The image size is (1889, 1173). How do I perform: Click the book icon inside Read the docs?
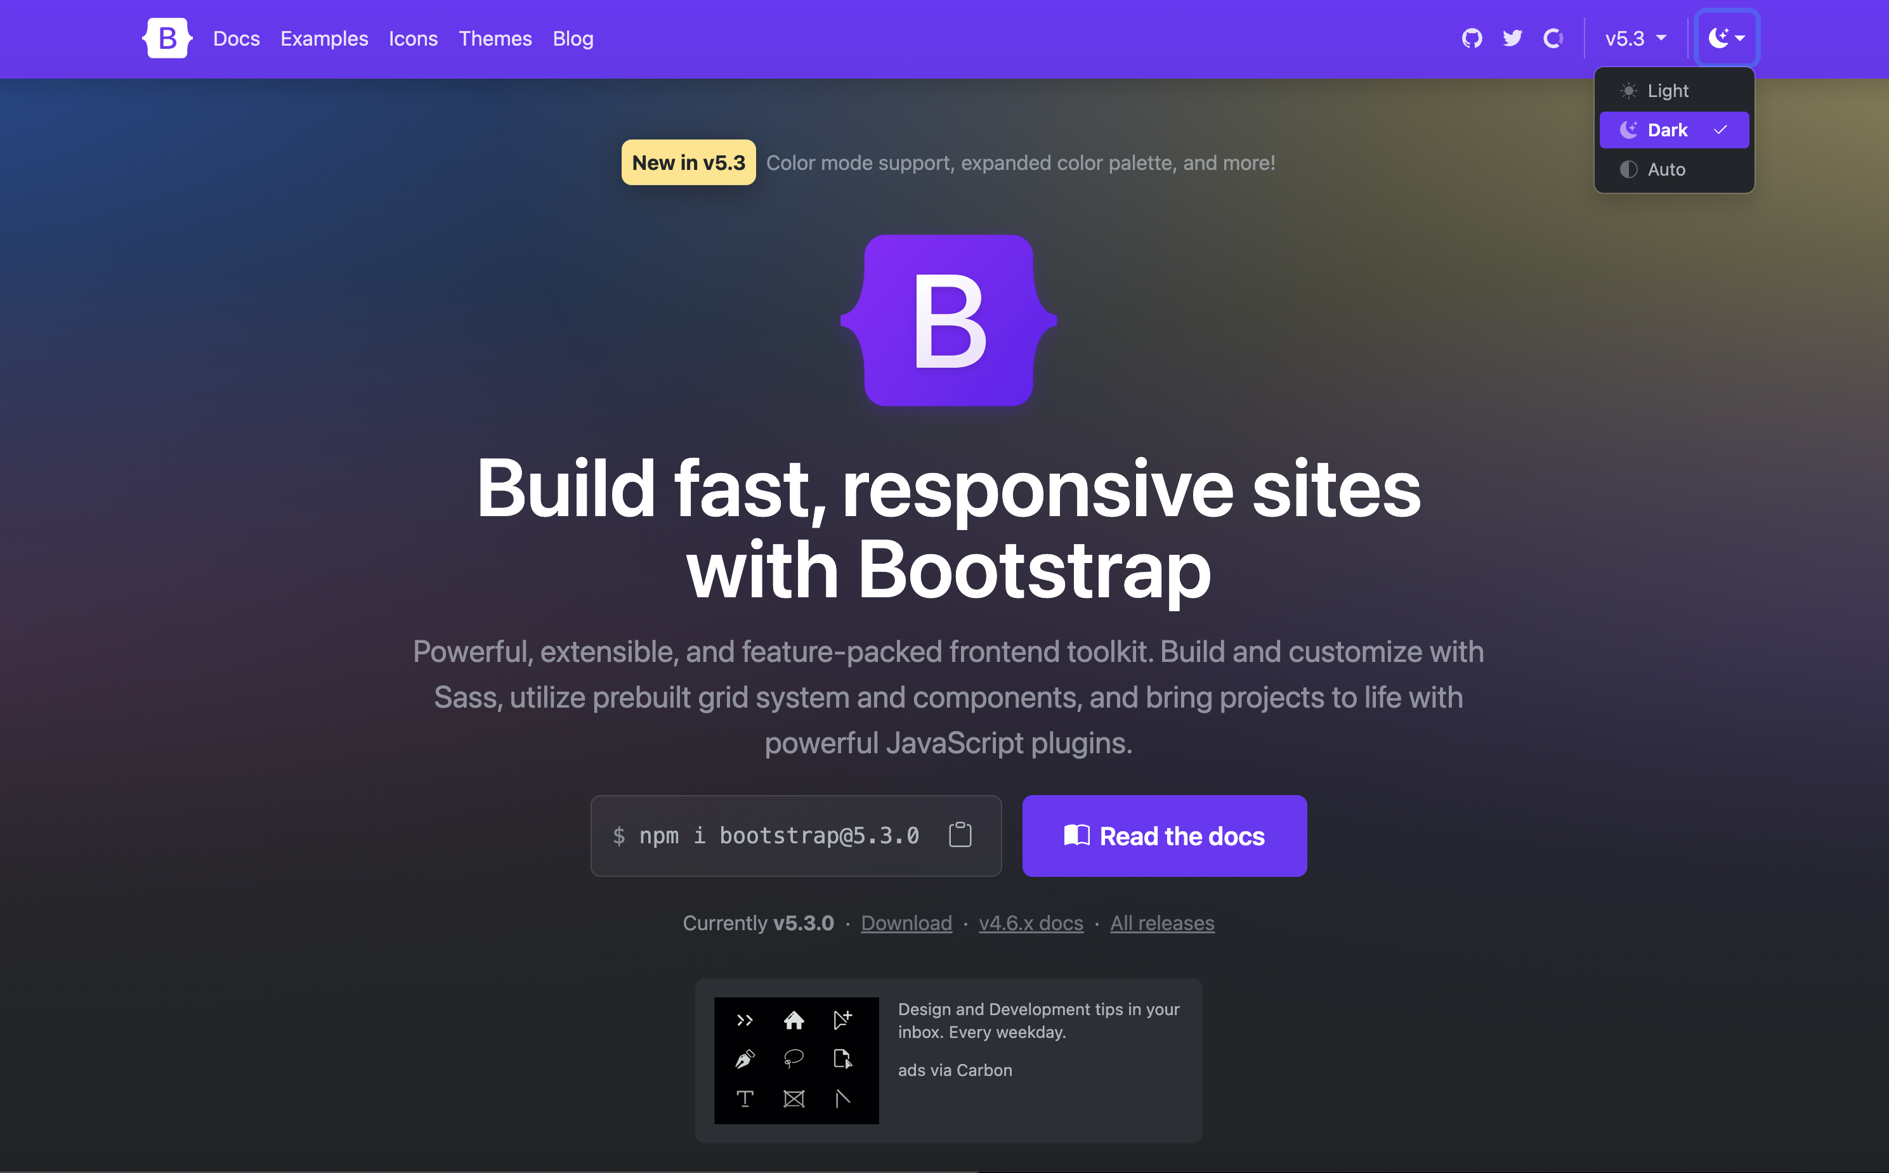click(1076, 836)
